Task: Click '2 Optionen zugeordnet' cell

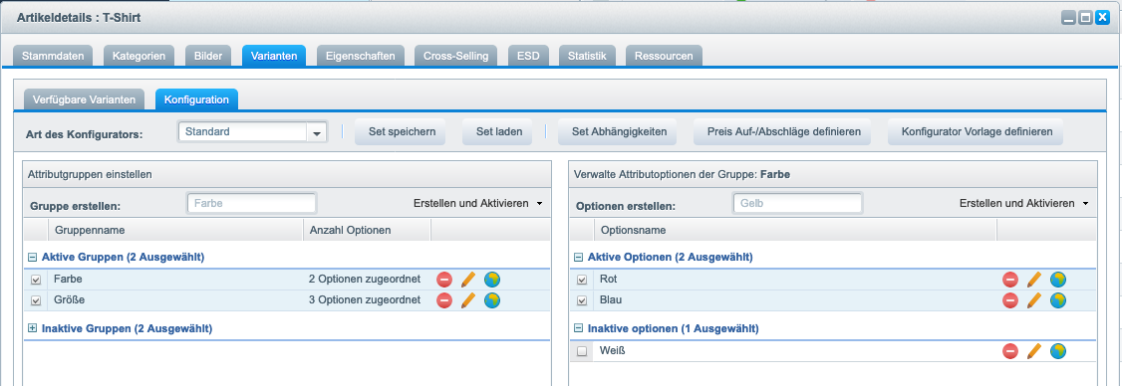Action: tap(365, 279)
